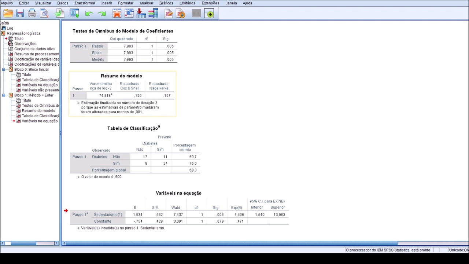
Task: Print the output using the printer icon
Action: pos(32,14)
